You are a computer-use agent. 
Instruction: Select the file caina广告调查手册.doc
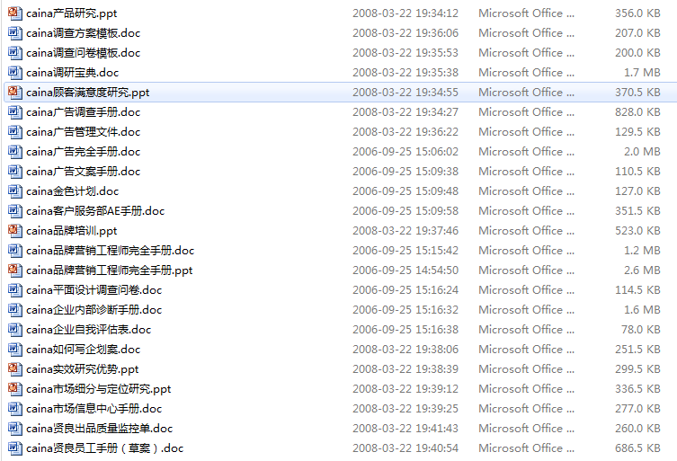(x=83, y=112)
